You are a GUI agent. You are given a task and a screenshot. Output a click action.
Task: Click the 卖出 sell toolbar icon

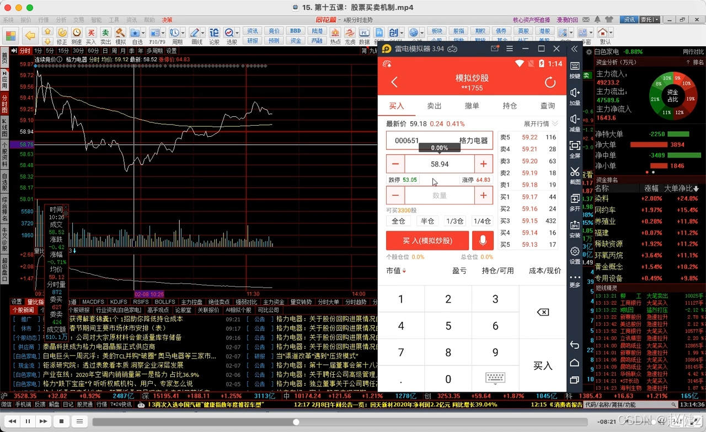(x=105, y=36)
